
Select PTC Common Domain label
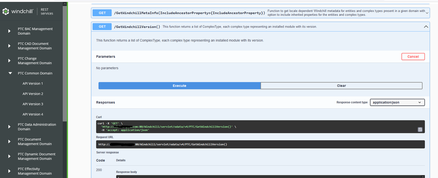pyautogui.click(x=35, y=73)
